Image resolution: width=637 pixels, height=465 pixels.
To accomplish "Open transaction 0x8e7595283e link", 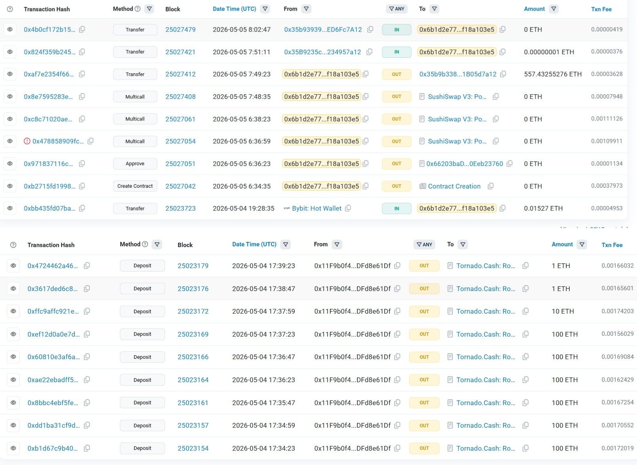I will (x=48, y=97).
